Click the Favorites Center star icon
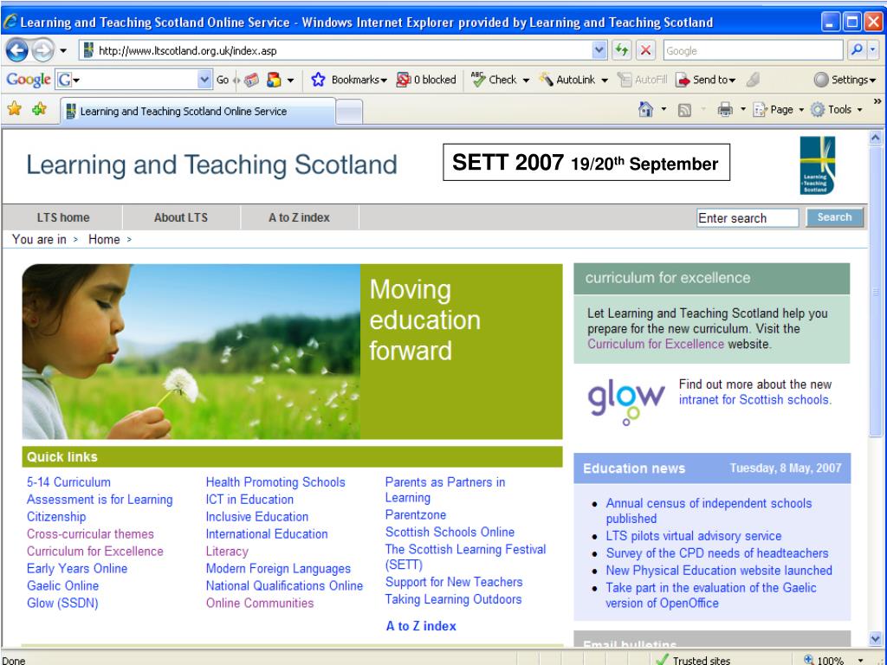This screenshot has height=665, width=887. (15, 108)
